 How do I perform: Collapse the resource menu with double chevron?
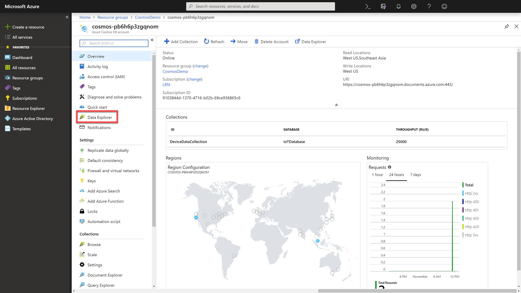pyautogui.click(x=152, y=40)
